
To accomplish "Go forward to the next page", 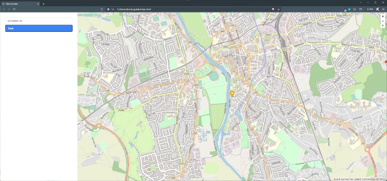I will click(x=9, y=9).
